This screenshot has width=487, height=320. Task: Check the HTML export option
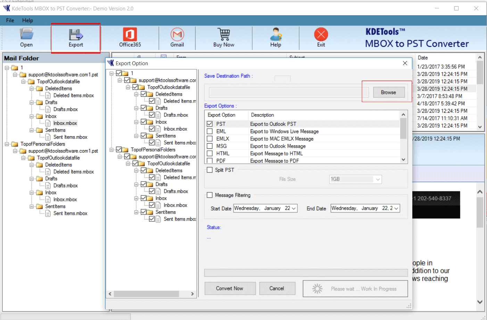209,153
